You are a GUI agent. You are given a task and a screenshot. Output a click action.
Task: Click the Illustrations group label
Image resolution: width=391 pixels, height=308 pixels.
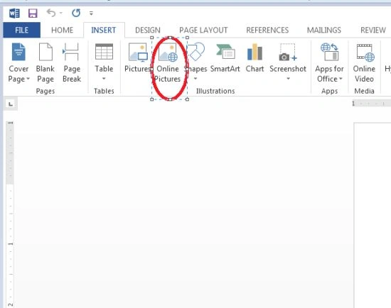[215, 91]
